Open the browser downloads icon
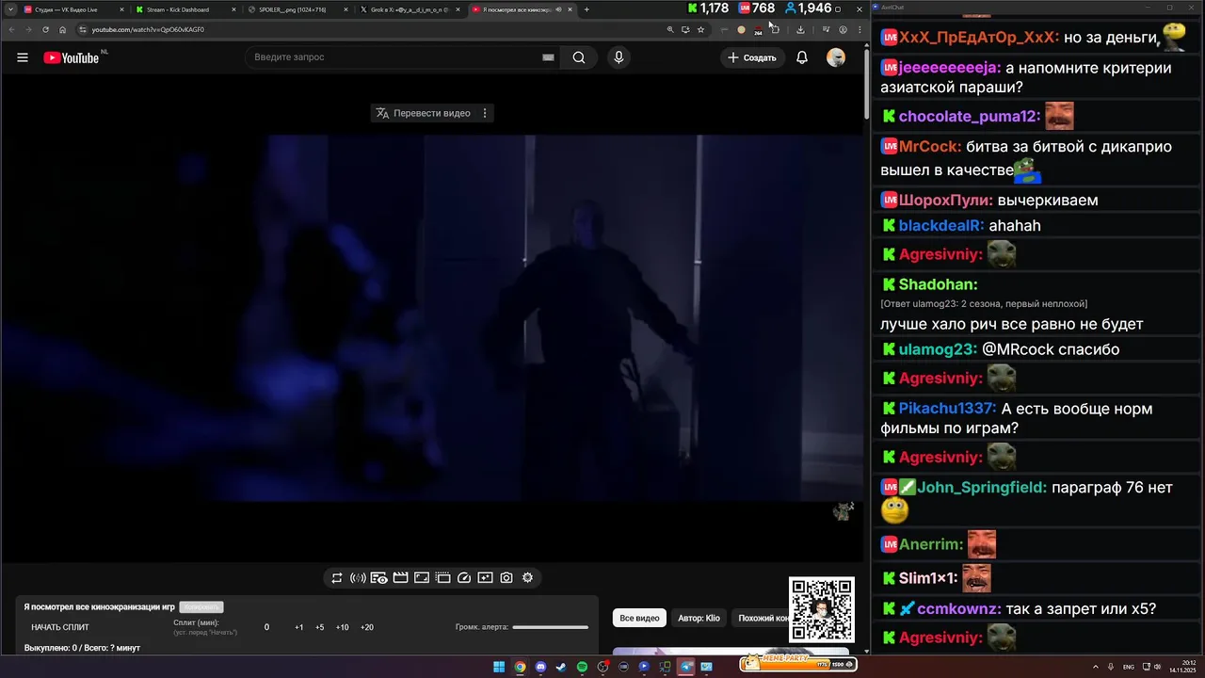1205x678 pixels. (800, 29)
